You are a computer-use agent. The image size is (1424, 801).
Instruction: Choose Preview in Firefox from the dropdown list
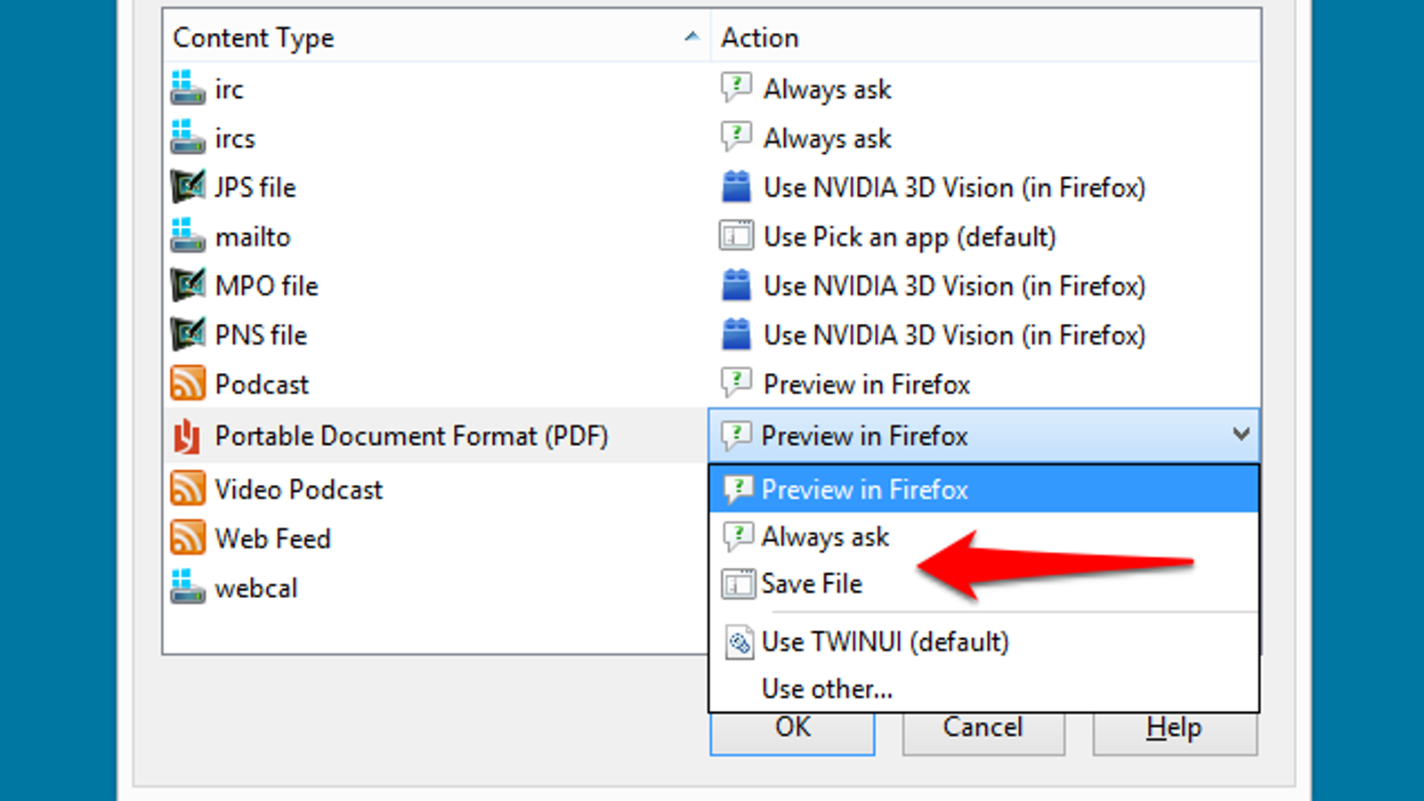coord(983,489)
